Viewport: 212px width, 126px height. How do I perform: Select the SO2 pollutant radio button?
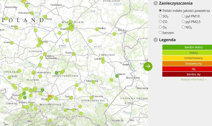pyautogui.click(x=160, y=16)
